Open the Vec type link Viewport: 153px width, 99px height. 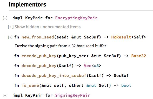(x=88, y=66)
